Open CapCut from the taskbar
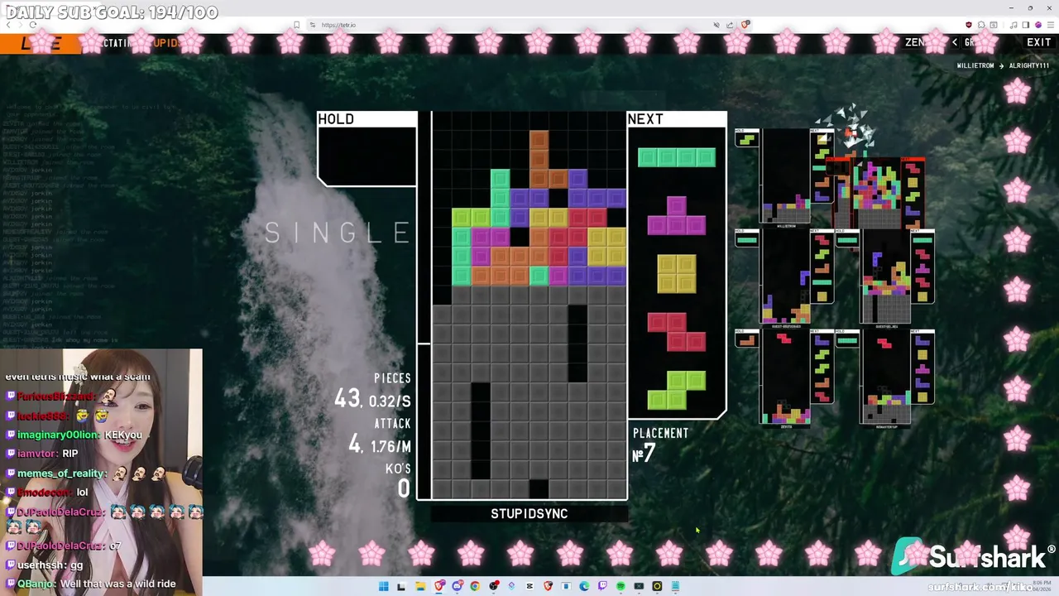 click(x=529, y=586)
